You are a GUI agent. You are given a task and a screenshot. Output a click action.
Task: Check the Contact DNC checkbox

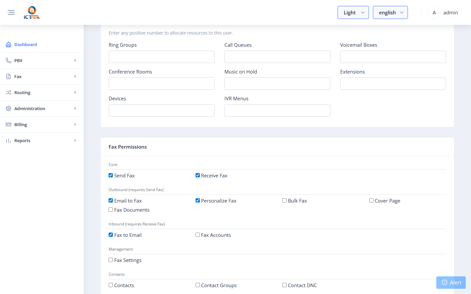click(285, 285)
